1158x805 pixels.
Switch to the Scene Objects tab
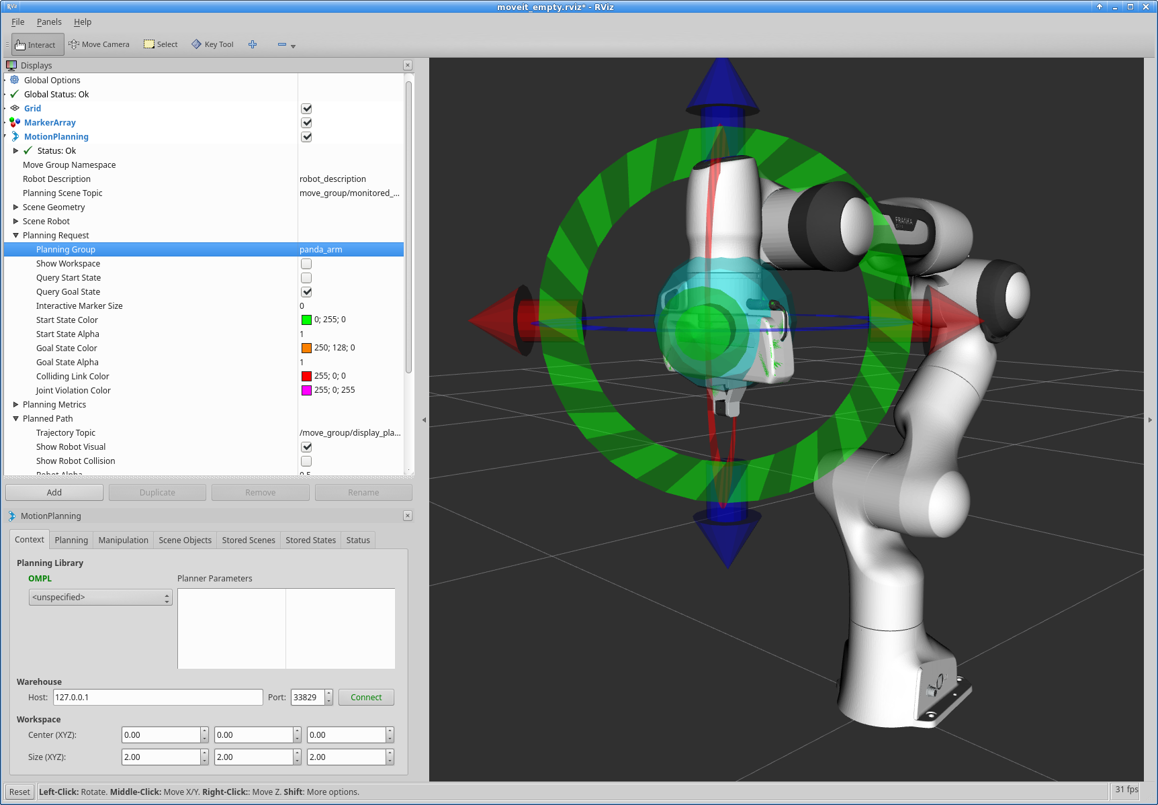click(185, 540)
